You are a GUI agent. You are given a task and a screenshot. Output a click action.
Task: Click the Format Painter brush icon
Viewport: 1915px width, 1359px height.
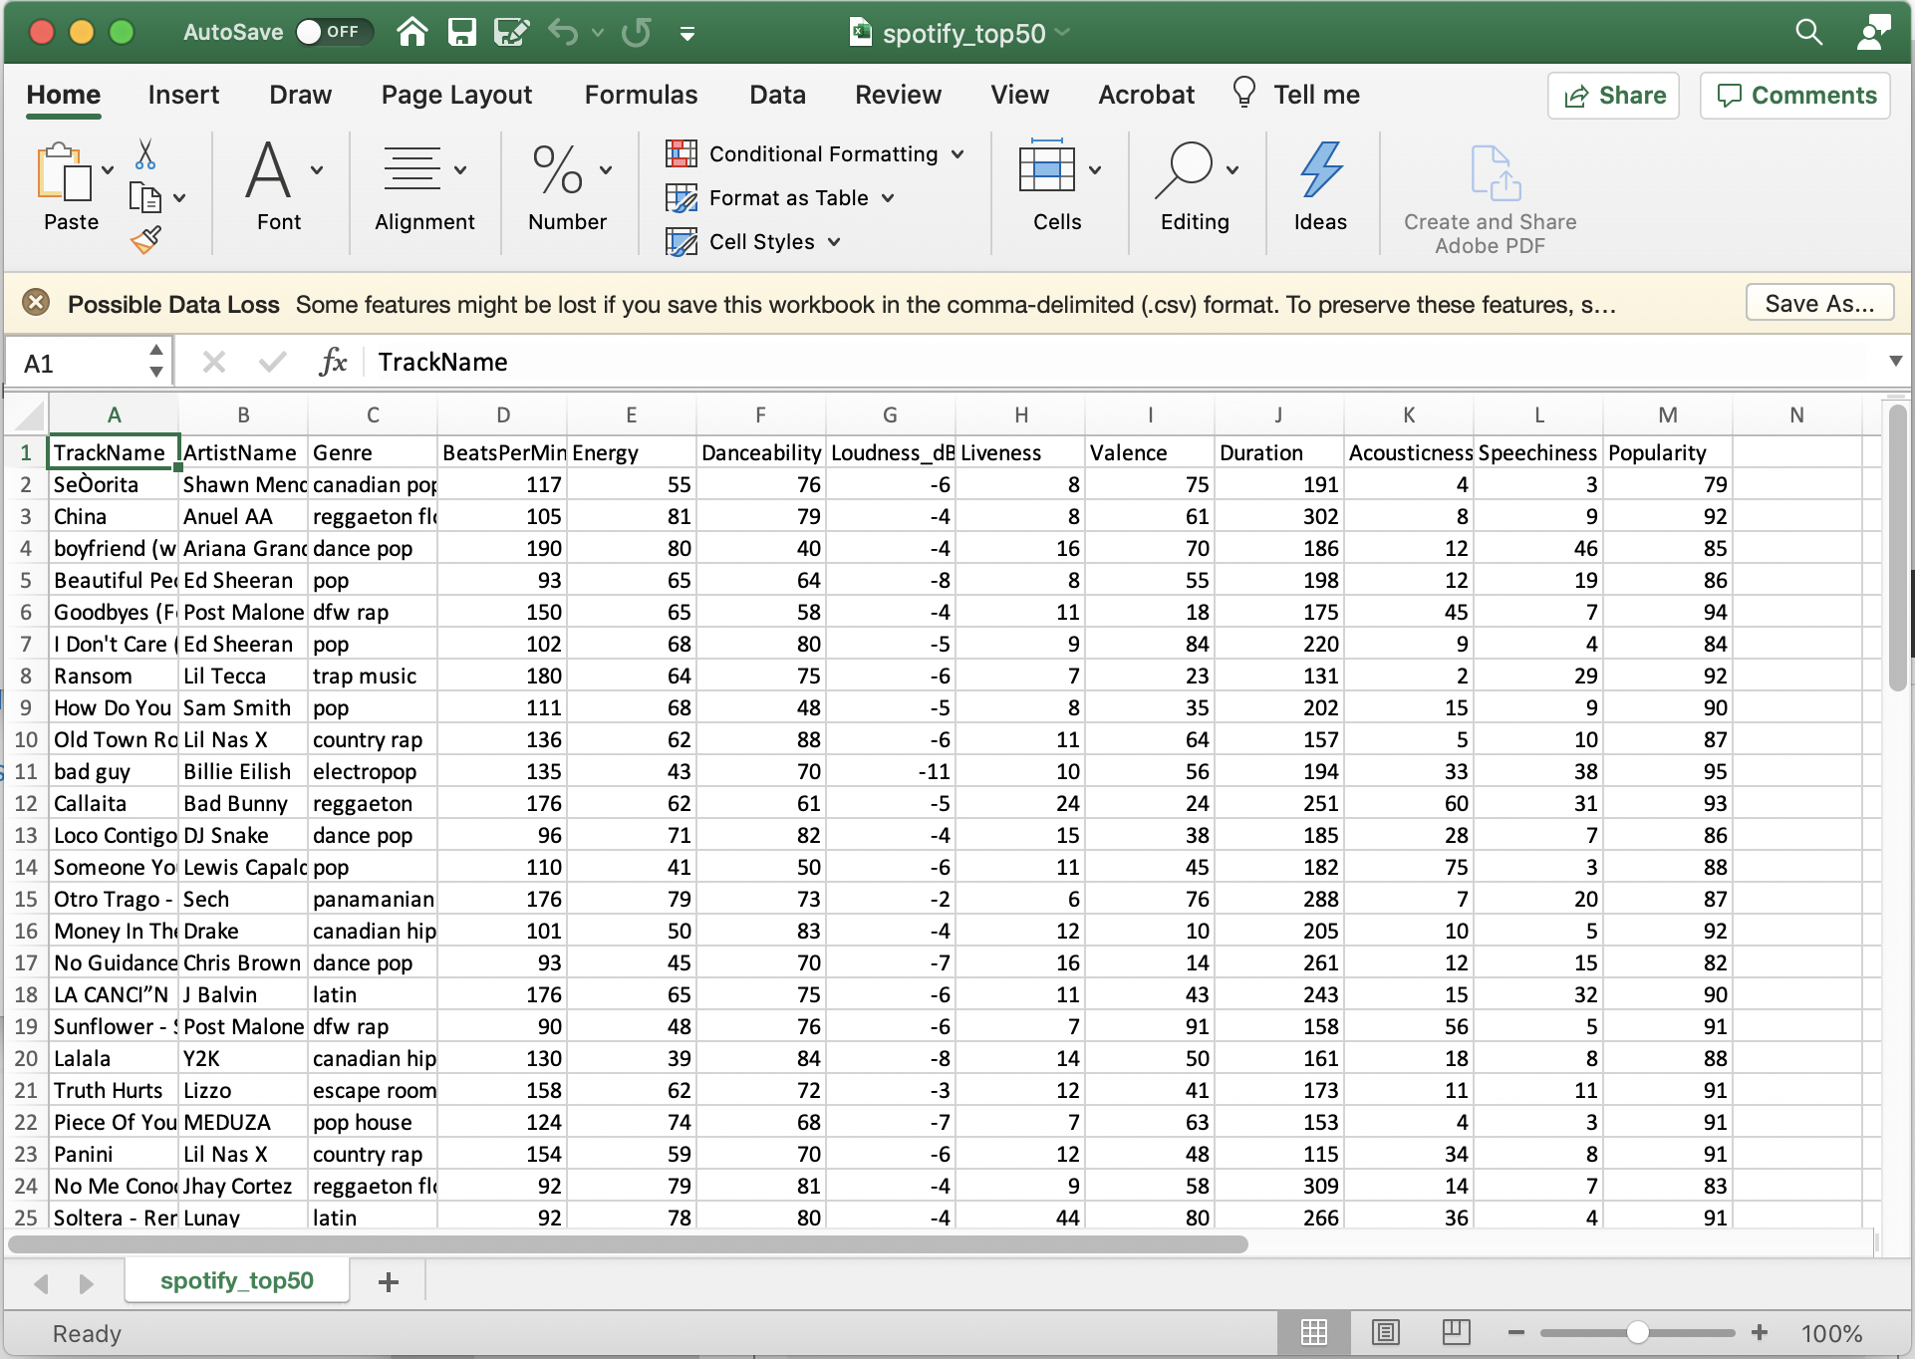click(x=145, y=240)
